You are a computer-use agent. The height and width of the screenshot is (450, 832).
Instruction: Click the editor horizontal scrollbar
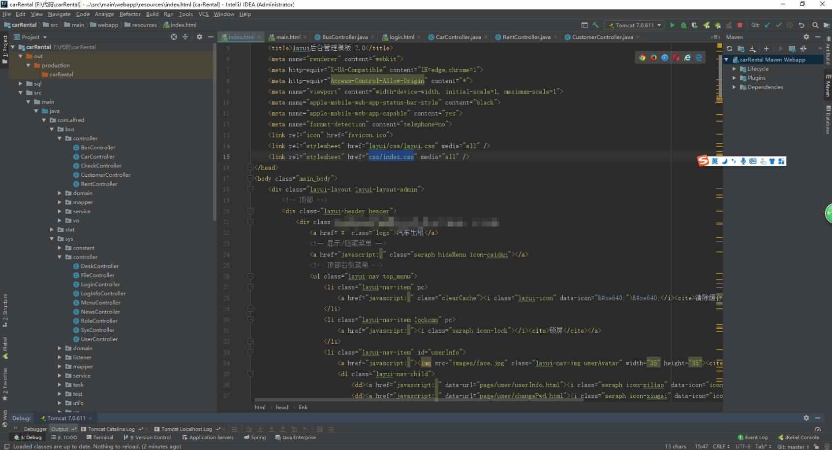(418, 400)
